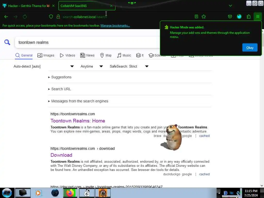Image resolution: width=264 pixels, height=198 pixels.
Task: Switch to the Map category
Action: click(x=106, y=55)
